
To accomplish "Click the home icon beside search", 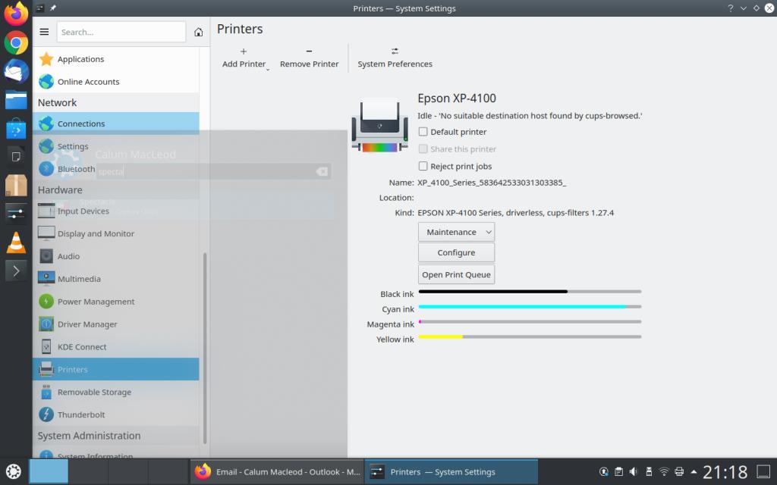I will tap(198, 32).
